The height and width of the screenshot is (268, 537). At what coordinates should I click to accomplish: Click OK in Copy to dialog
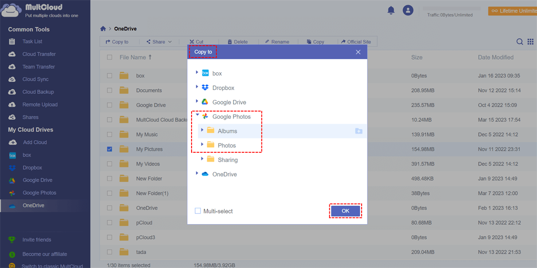pyautogui.click(x=345, y=211)
